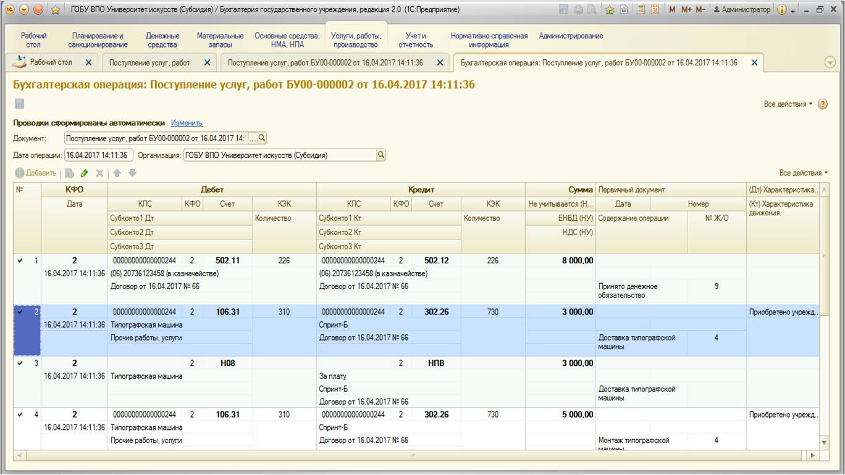Open Денежные средства section

[162, 40]
